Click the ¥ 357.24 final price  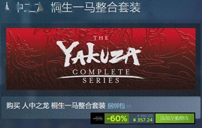coord(143,120)
